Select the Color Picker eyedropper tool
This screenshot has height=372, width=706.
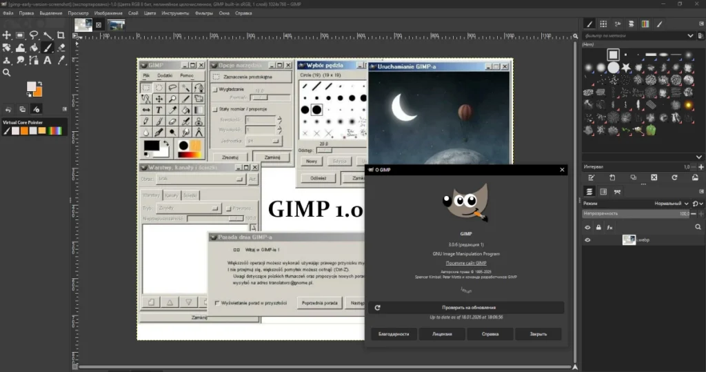click(61, 61)
